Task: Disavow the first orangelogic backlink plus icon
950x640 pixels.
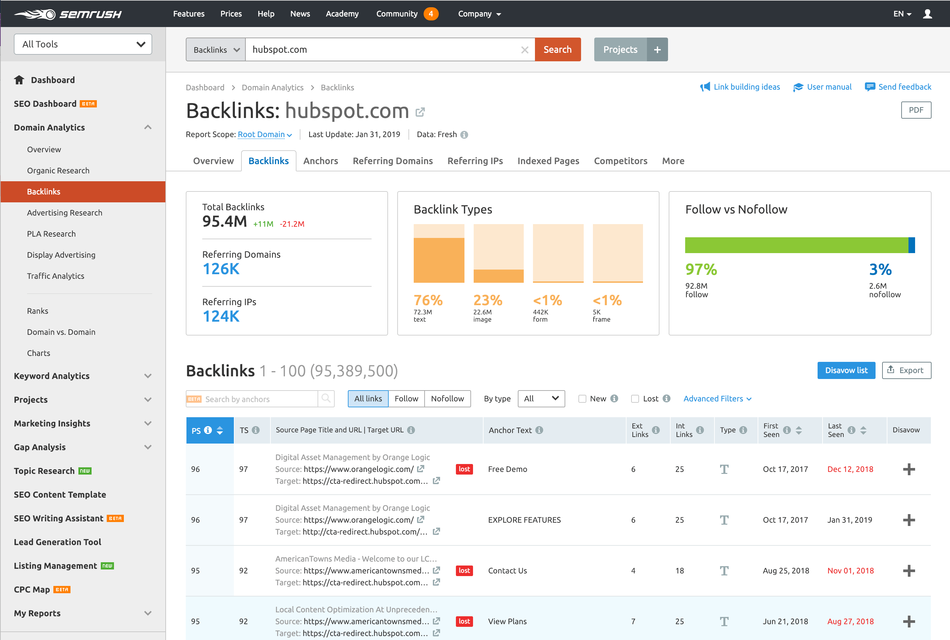Action: coord(908,469)
